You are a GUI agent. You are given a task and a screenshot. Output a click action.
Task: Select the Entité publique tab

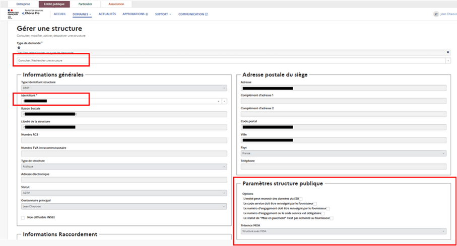tap(54, 4)
